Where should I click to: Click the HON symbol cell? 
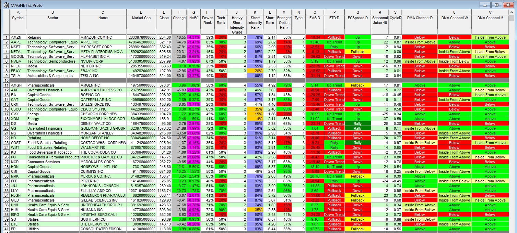coord(18,167)
